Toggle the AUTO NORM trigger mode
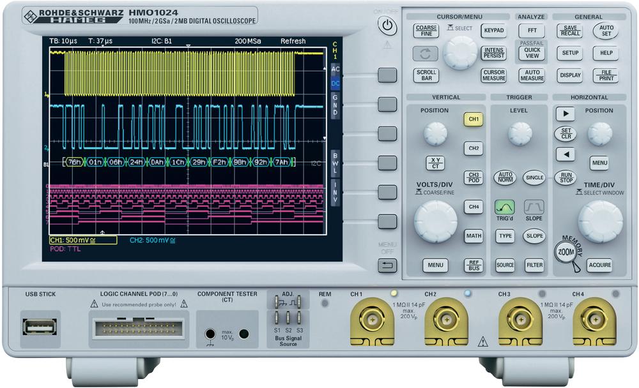The image size is (639, 388). click(505, 177)
